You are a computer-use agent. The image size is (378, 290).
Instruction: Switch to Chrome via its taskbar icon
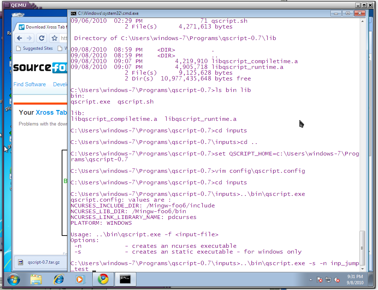click(103, 279)
